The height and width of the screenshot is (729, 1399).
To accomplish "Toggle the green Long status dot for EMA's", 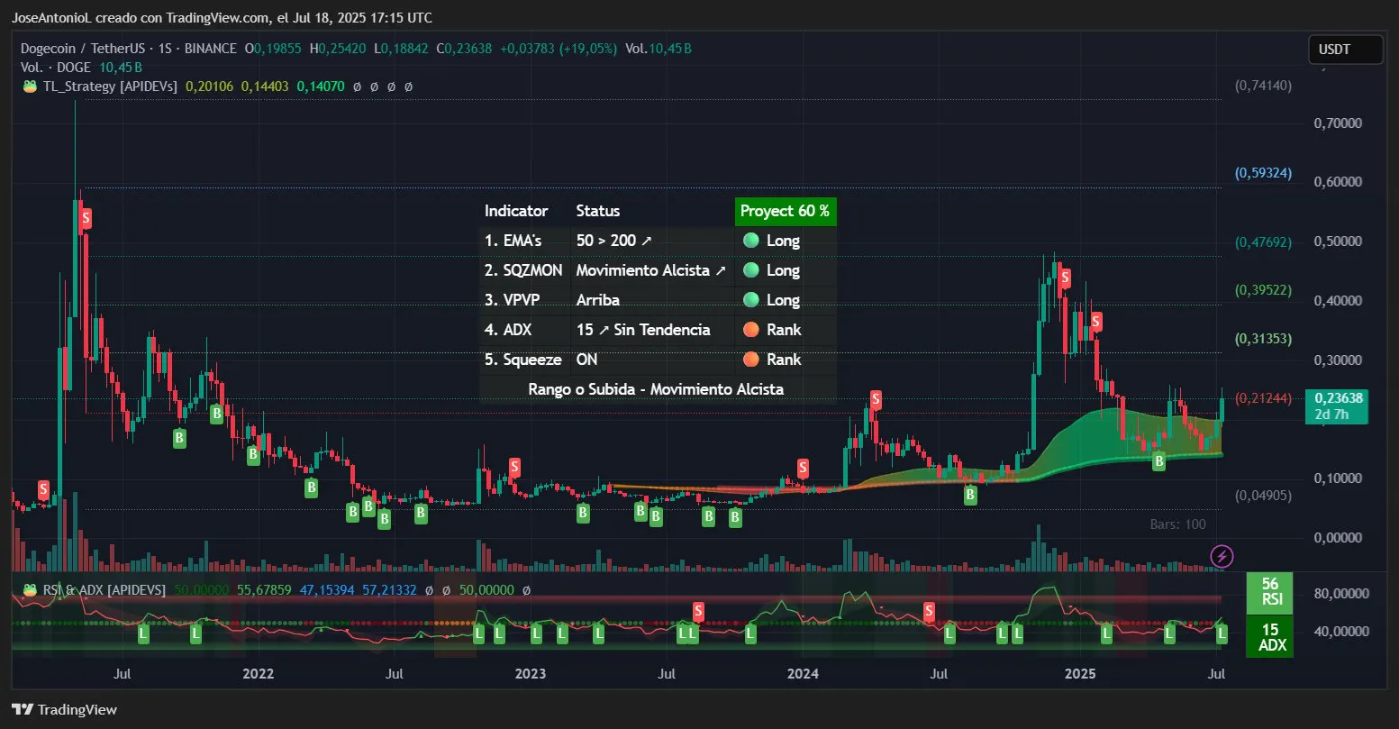I will coord(751,240).
